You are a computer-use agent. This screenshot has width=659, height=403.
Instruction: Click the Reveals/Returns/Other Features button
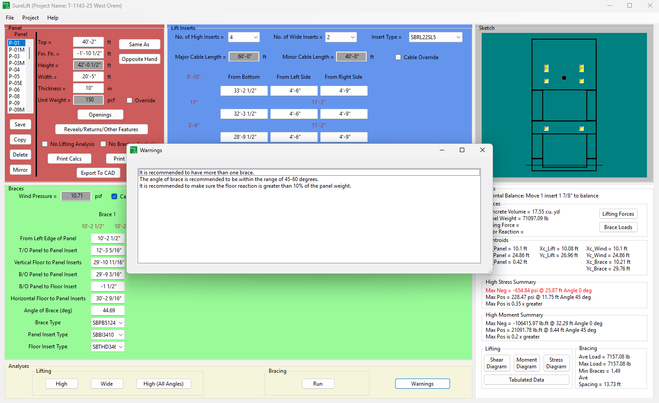101,129
